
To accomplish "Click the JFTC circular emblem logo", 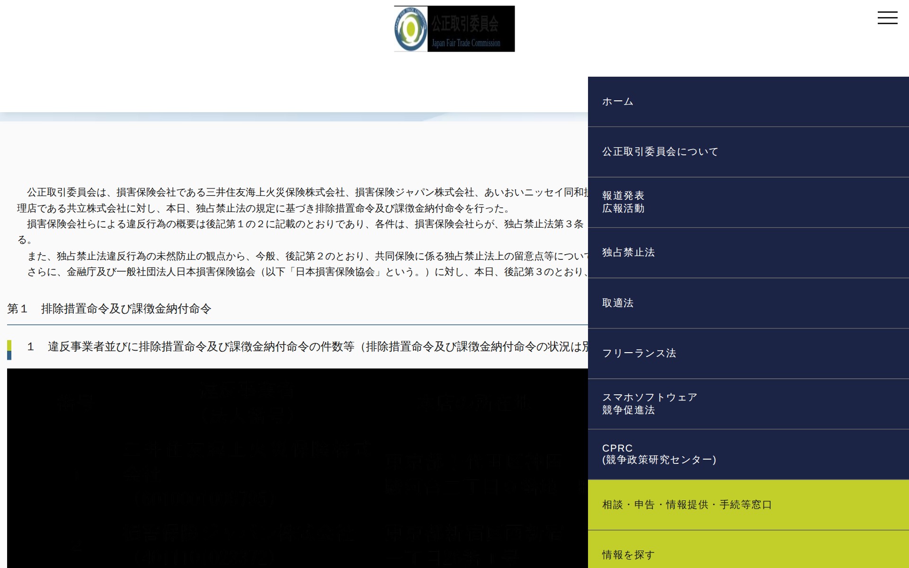I will tap(410, 29).
